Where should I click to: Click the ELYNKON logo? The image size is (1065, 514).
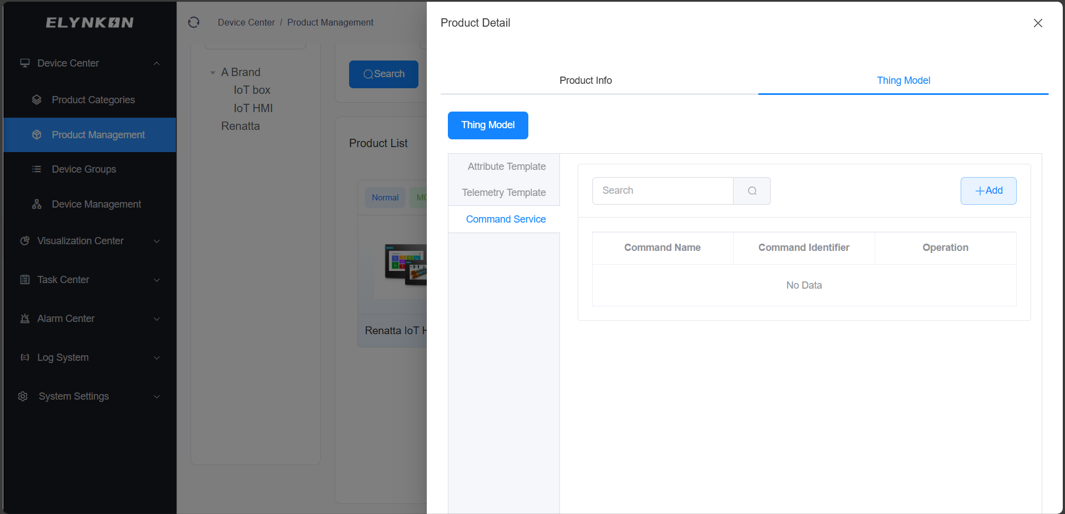89,23
